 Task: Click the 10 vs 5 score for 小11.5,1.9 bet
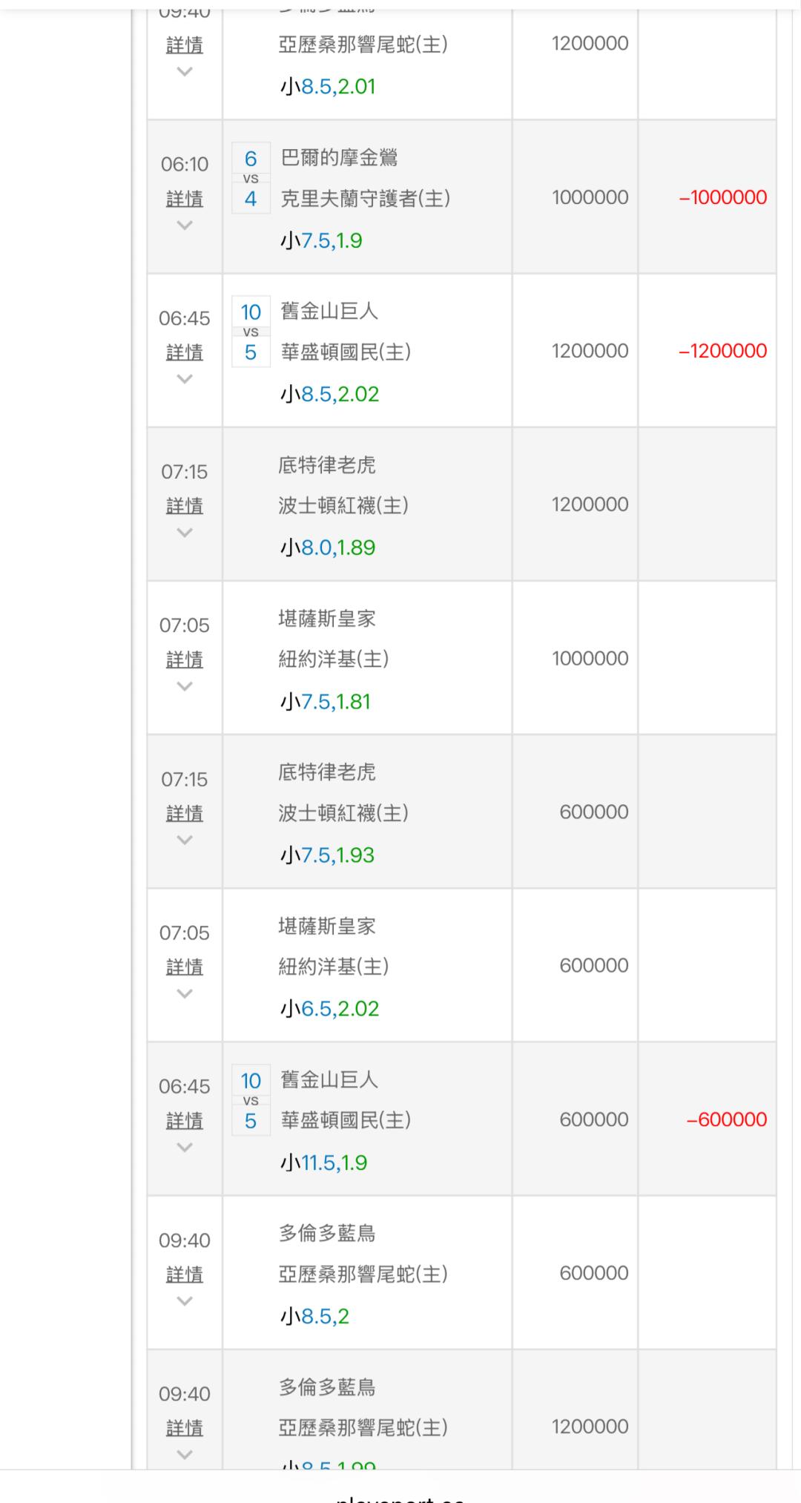251,1101
